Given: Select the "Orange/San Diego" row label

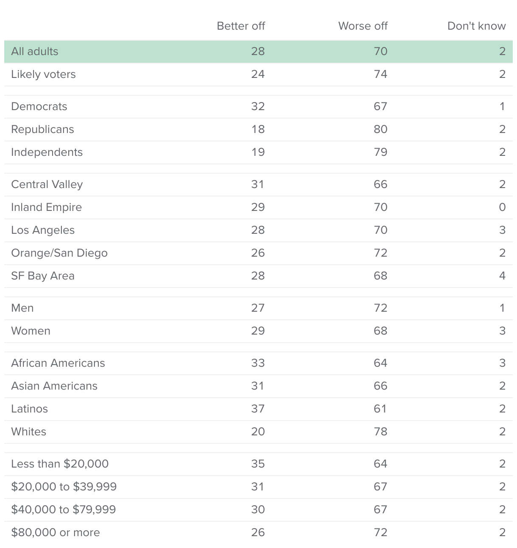Looking at the screenshot, I should point(59,253).
